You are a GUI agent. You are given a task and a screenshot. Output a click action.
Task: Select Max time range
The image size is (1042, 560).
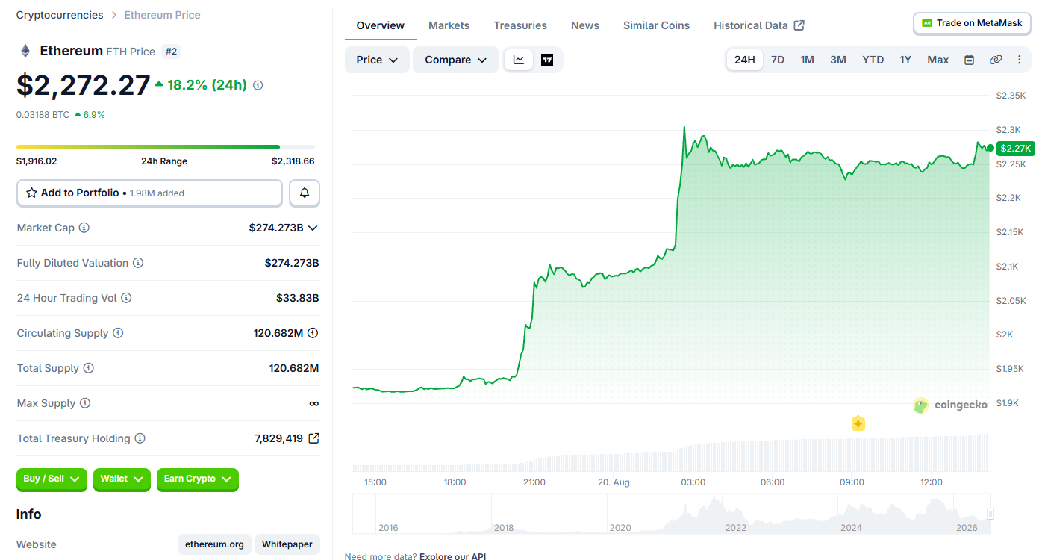tap(938, 60)
